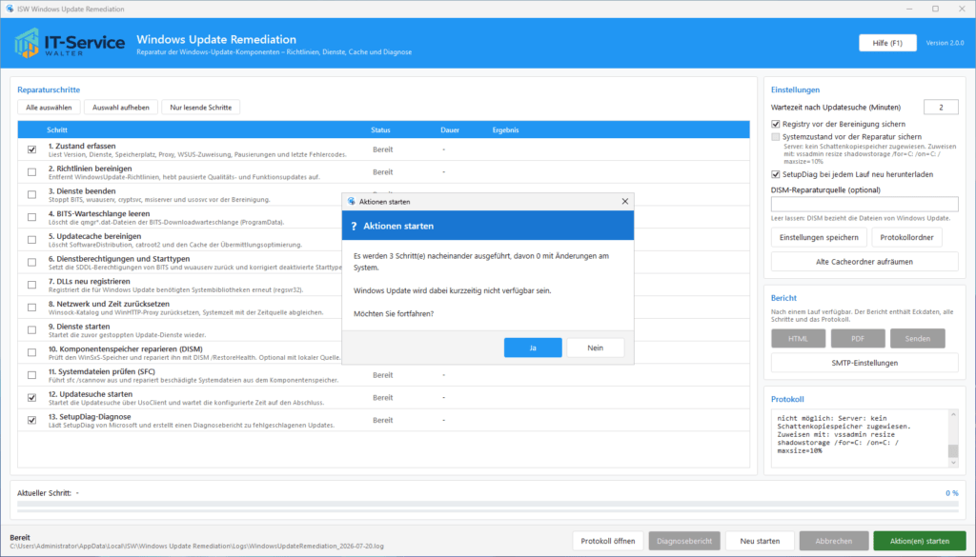
Task: Click green Aktion(en) starten button
Action: click(920, 541)
